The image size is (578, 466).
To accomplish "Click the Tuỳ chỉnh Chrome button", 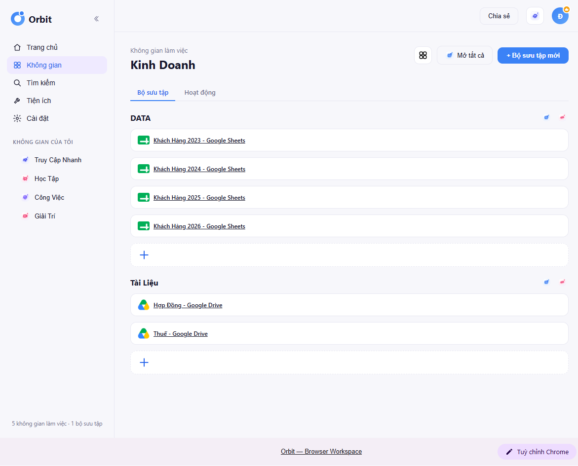I will tap(537, 452).
